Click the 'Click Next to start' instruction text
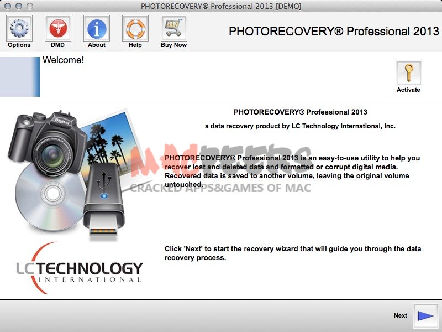Image resolution: width=442 pixels, height=332 pixels. point(293,253)
